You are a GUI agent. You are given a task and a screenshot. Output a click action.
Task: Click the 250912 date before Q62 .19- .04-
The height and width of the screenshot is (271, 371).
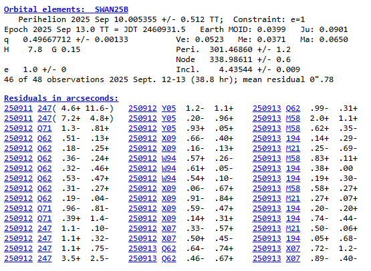pos(18,198)
